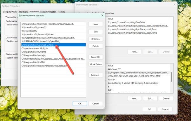The image size is (191, 121).
Task: Click Edit... under system variables list
Action: tap(150, 99)
